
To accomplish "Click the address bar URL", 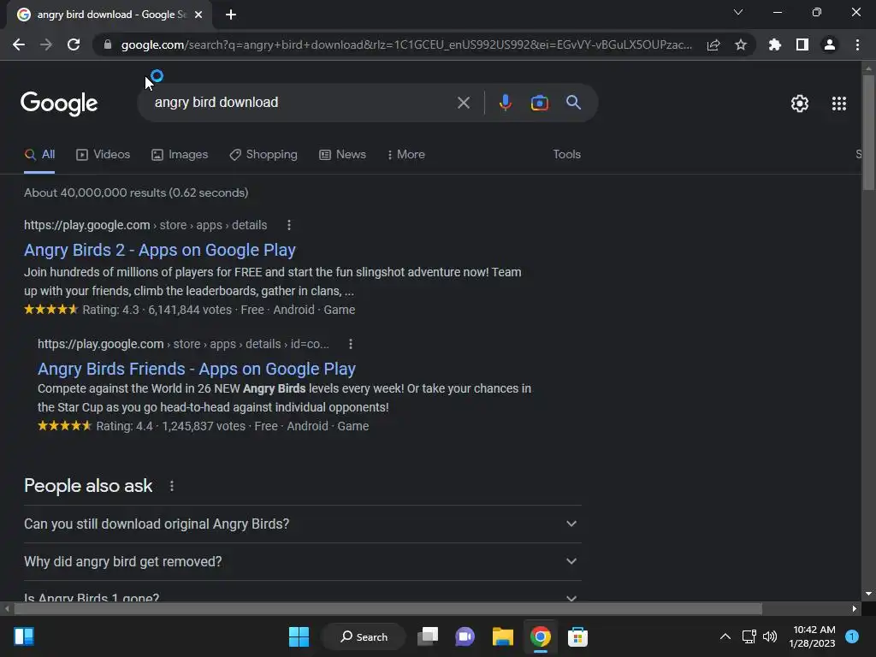I will click(x=406, y=44).
